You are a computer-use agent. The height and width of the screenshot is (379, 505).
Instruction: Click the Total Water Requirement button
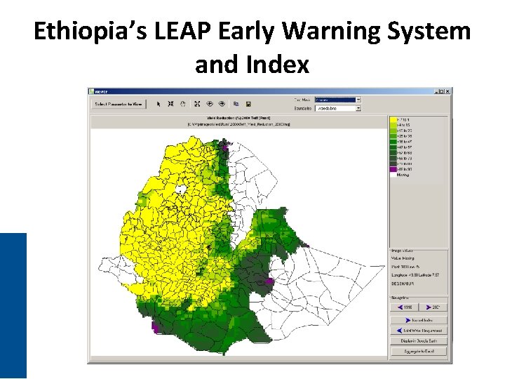pos(419,331)
